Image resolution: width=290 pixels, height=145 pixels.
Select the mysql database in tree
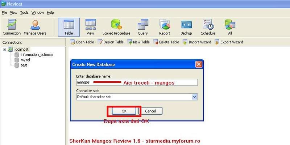tap(25, 60)
